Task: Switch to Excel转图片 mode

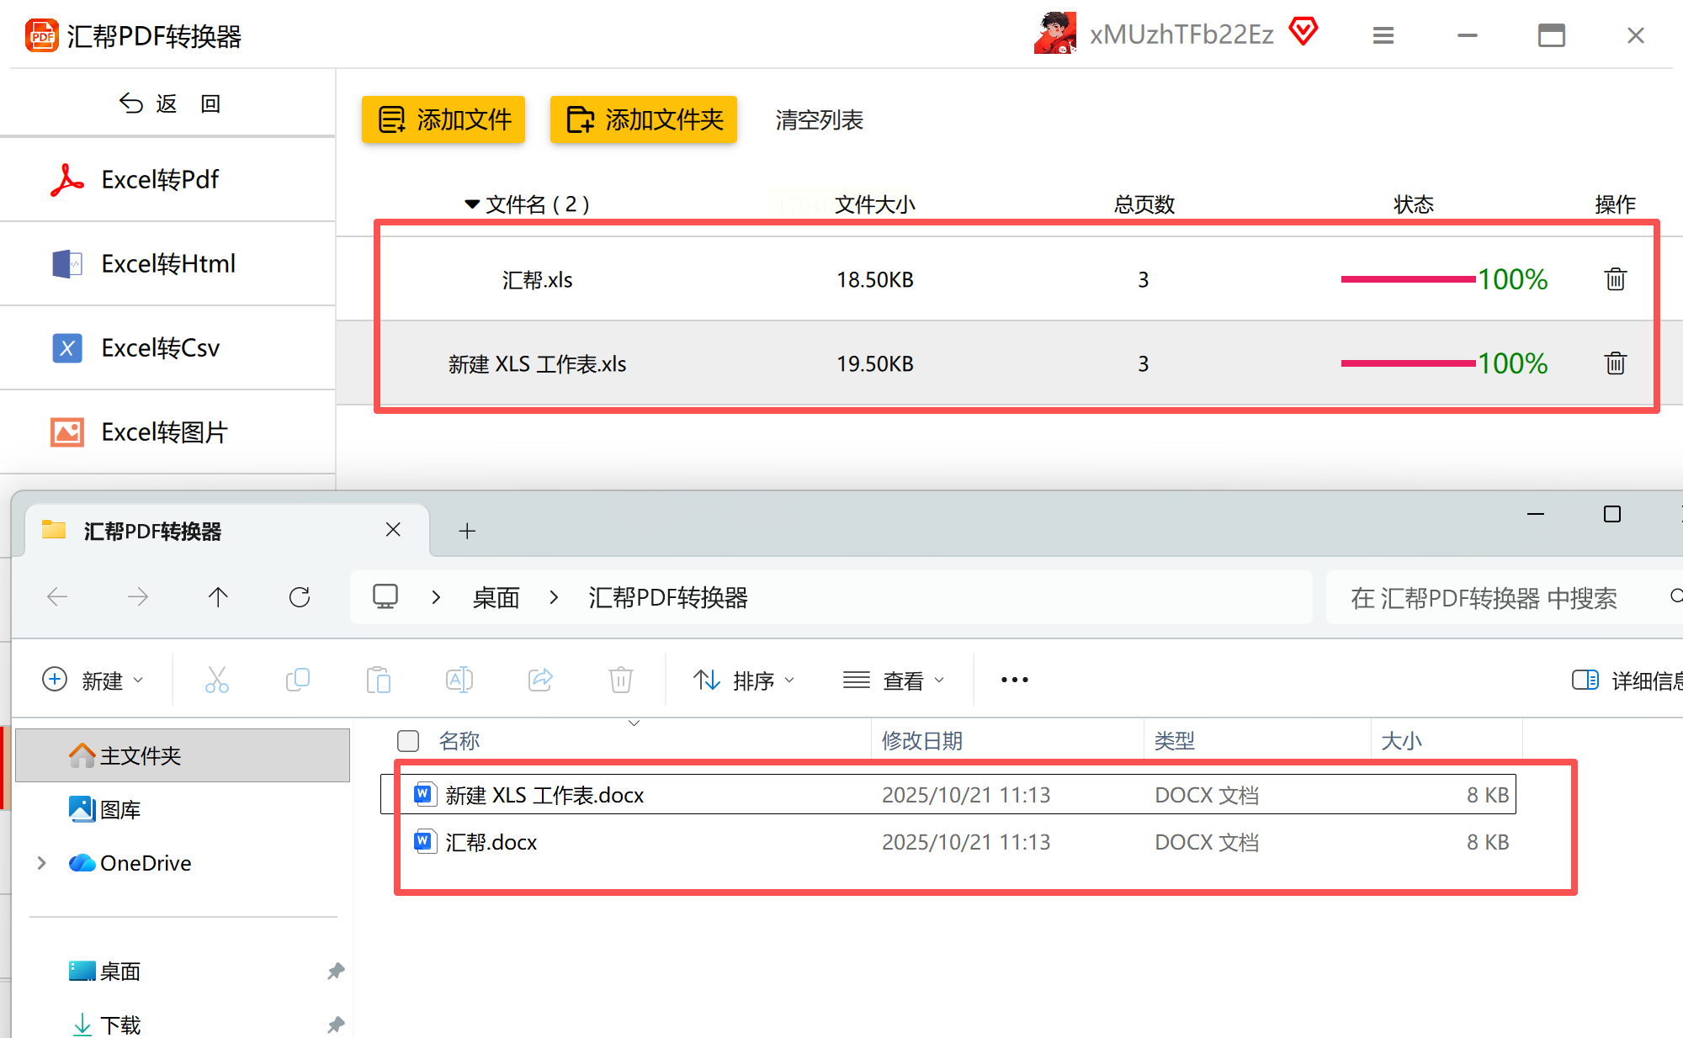Action: (x=164, y=432)
